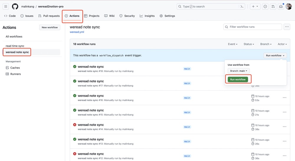This screenshot has width=295, height=161.
Task: Open the pull requests icon in header
Action: coord(273,6)
